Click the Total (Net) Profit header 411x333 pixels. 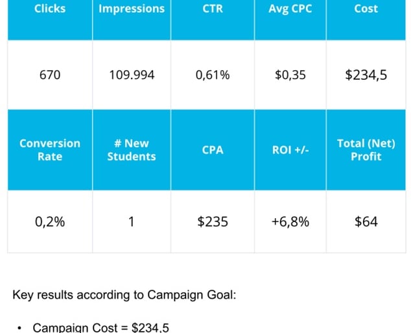366,150
